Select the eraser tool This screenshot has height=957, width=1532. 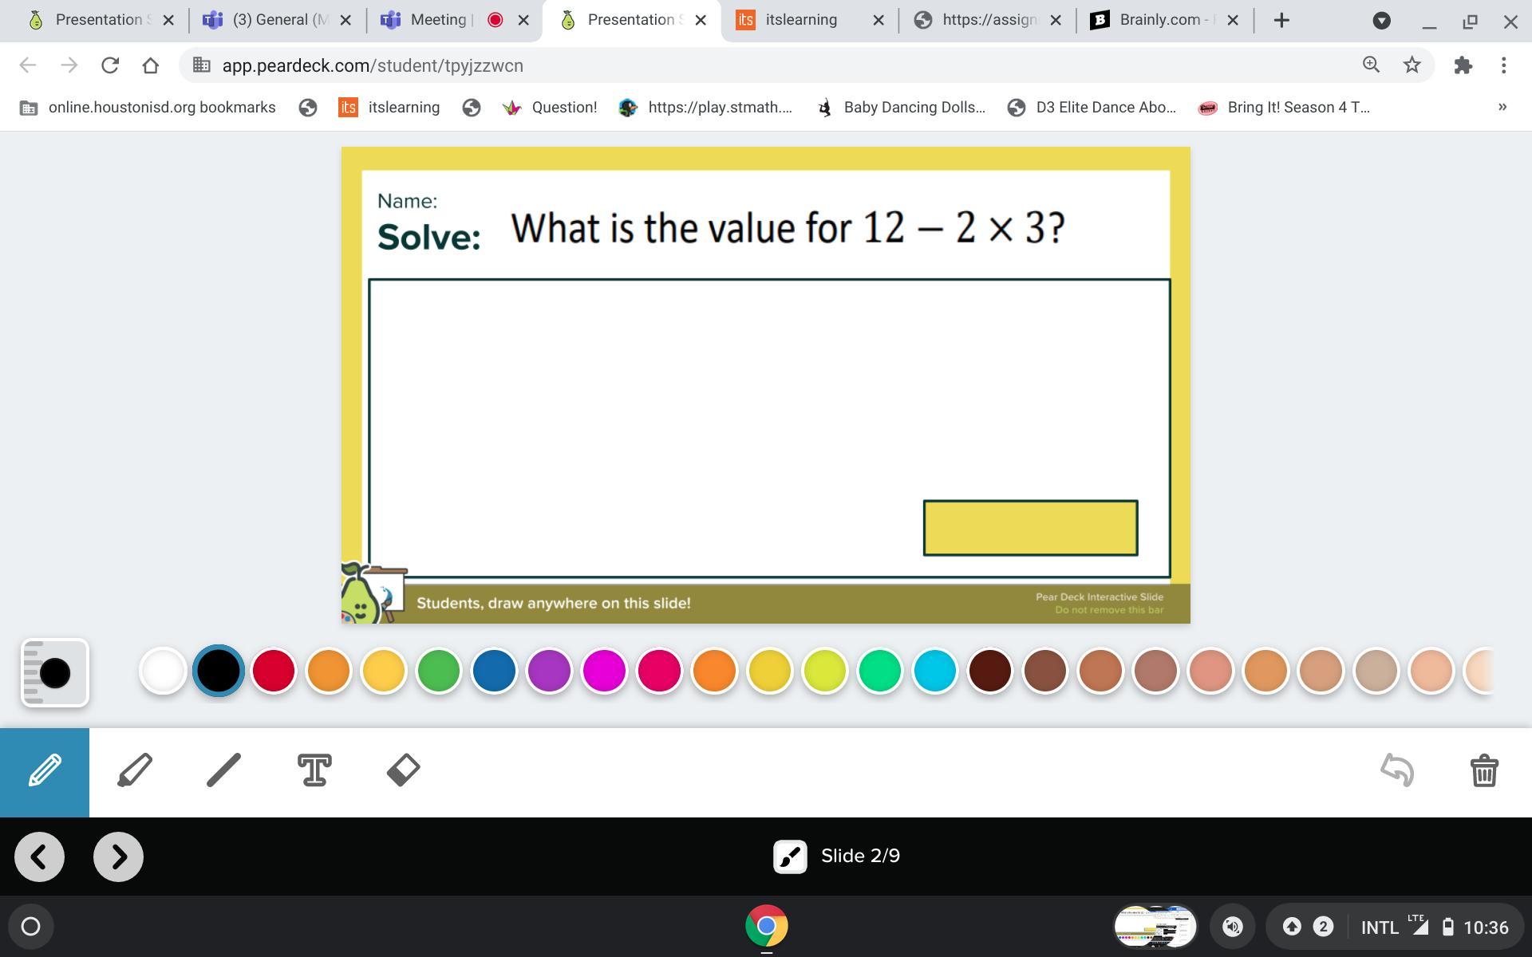403,771
